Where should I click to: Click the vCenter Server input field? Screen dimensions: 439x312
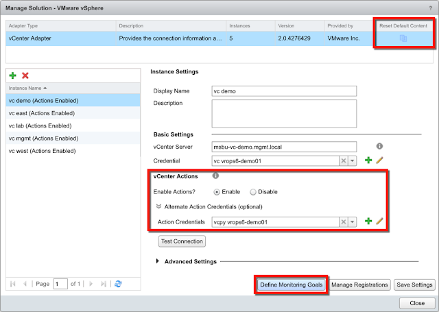pyautogui.click(x=284, y=147)
